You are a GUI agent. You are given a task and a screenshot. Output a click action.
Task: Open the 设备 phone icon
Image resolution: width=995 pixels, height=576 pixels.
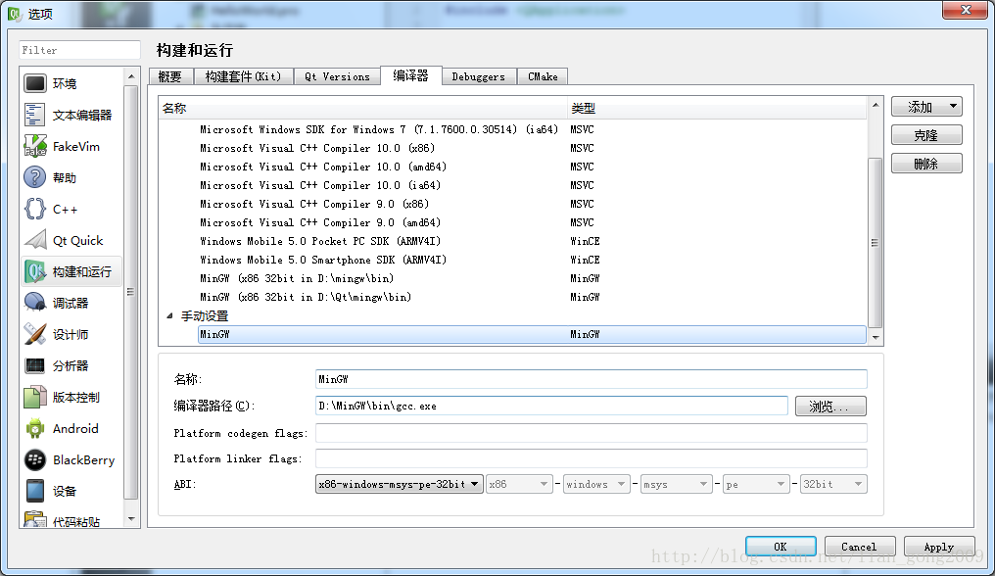35,491
